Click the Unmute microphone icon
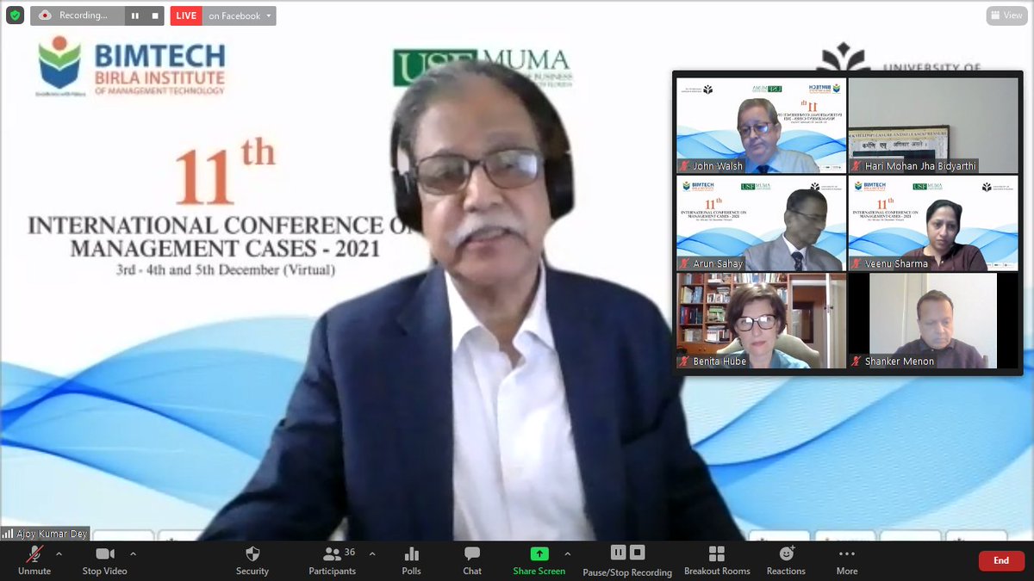The image size is (1034, 581). click(x=34, y=553)
